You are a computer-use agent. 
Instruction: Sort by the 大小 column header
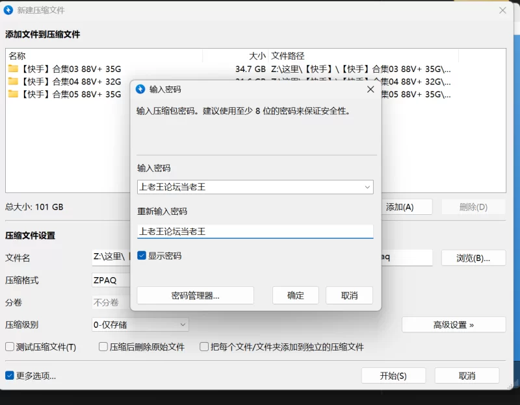point(235,56)
